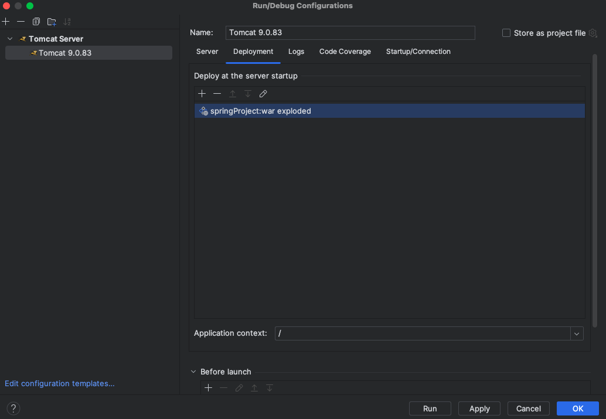This screenshot has width=606, height=419.
Task: Open the Logs tab
Action: (296, 52)
